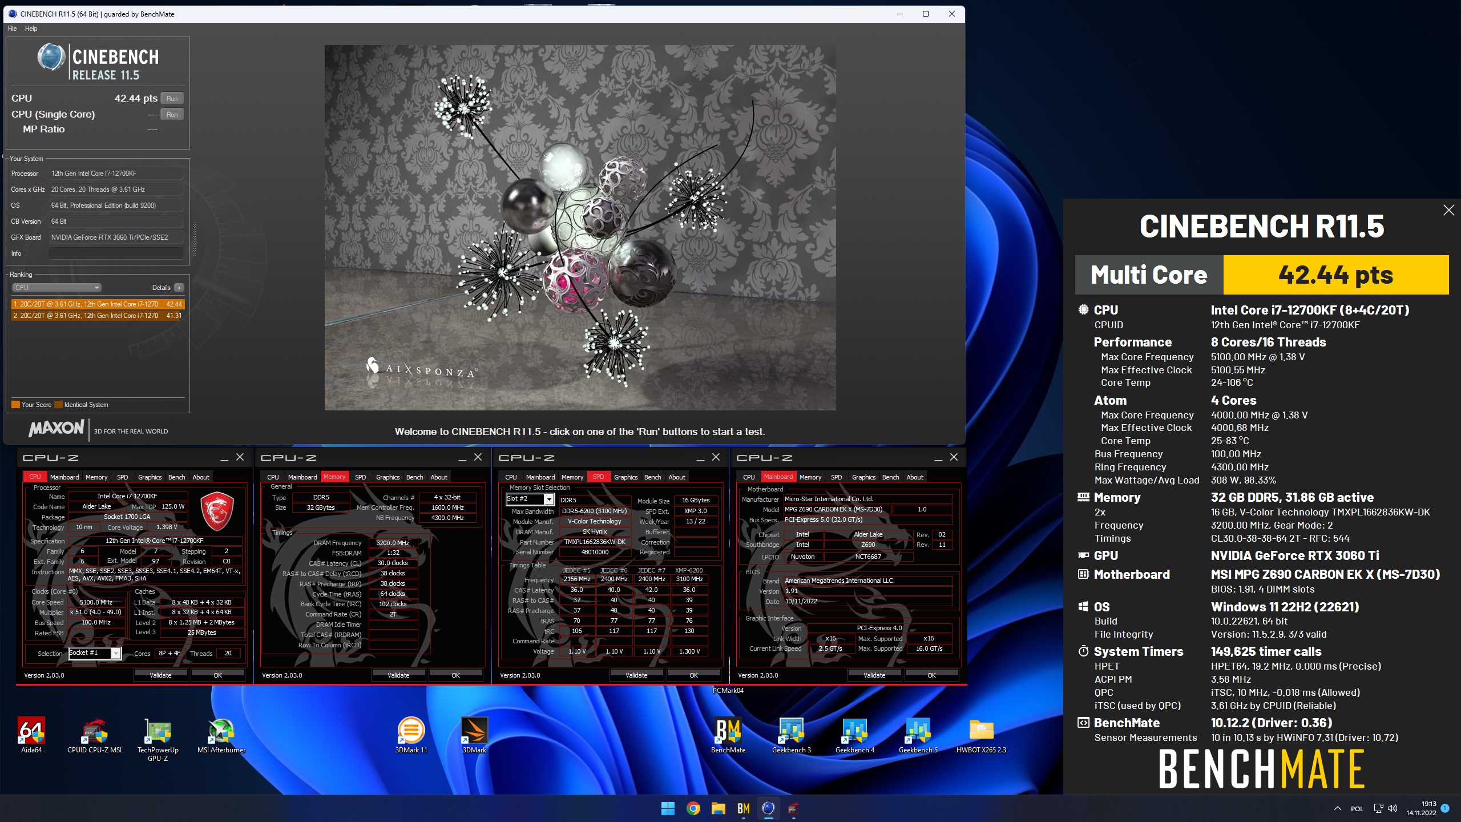
Task: Open the clock showing 19:13 in taskbar
Action: click(x=1421, y=808)
